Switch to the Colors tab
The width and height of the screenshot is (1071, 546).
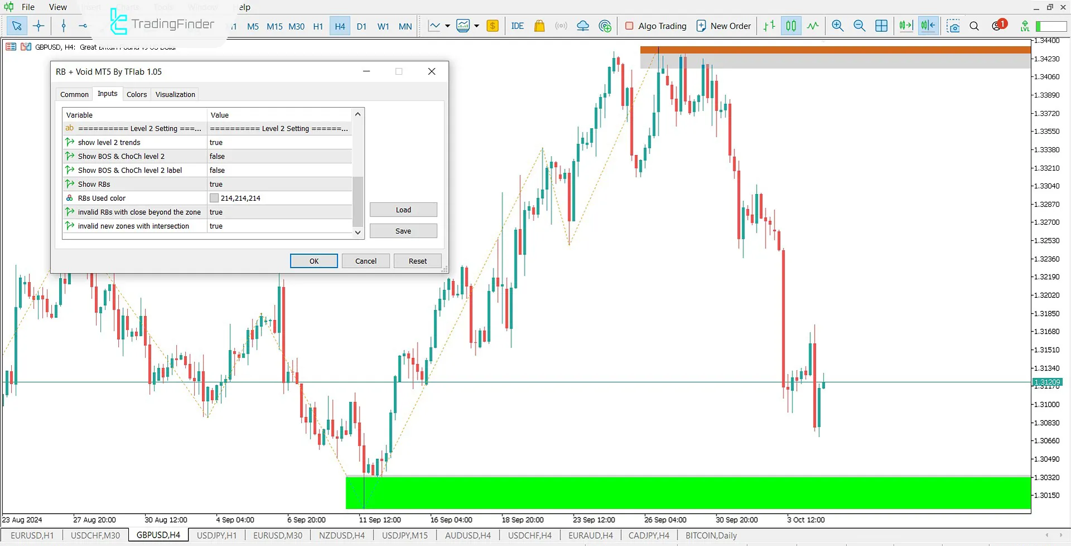pos(137,94)
